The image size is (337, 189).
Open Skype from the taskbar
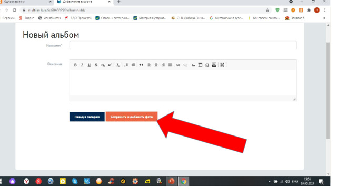click(75, 182)
